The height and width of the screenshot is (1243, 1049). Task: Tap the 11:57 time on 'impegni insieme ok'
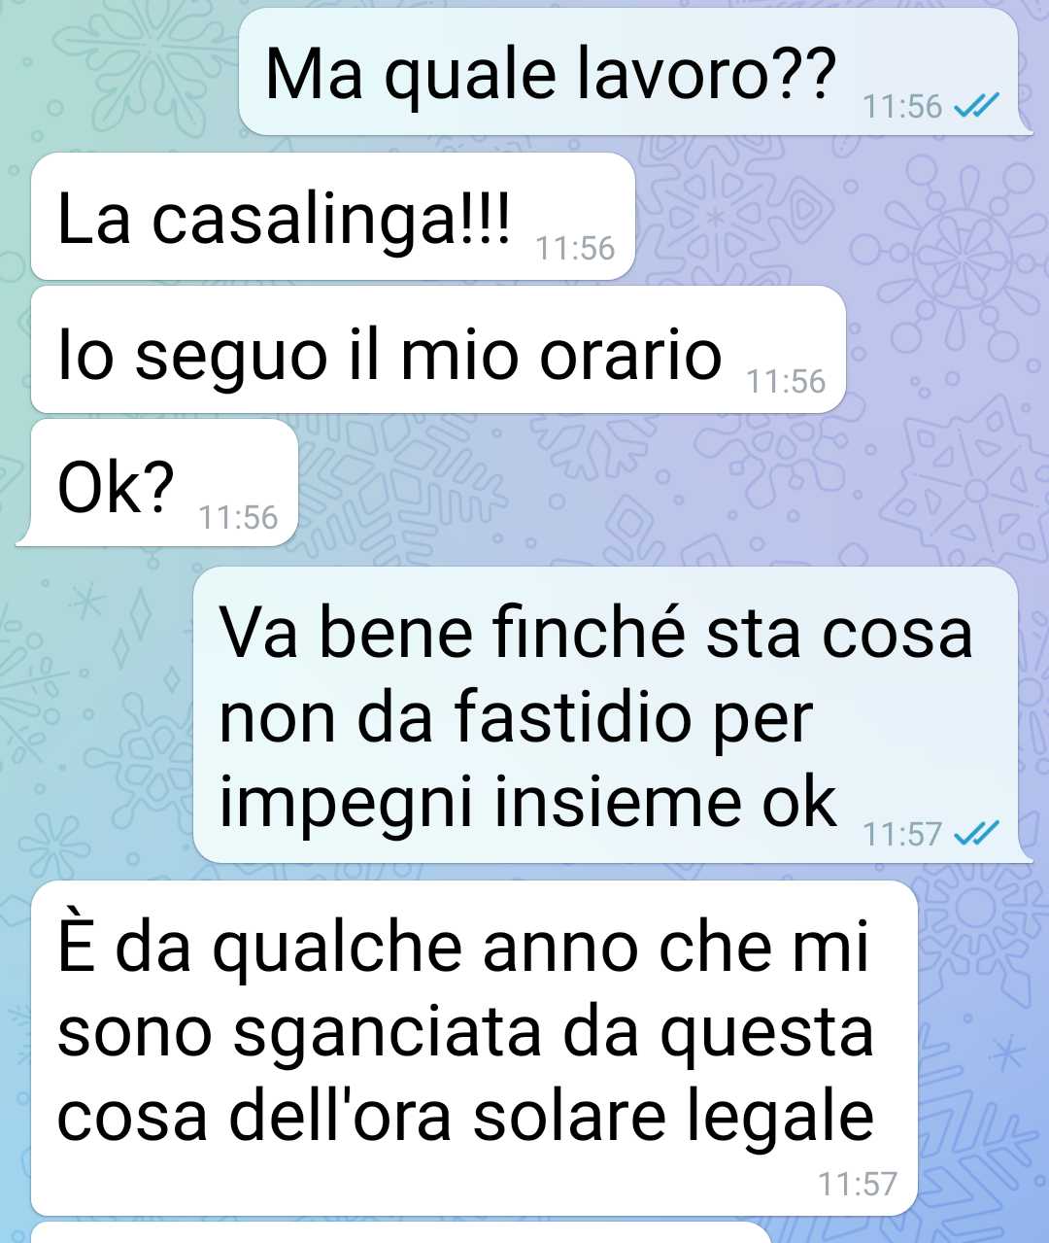point(902,834)
